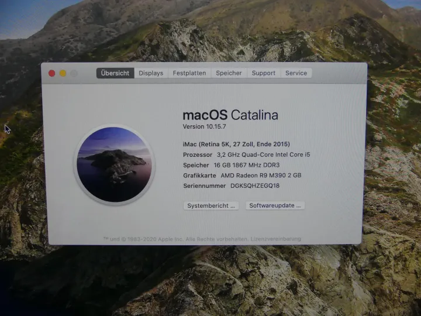Switch to the Service tab

tap(296, 73)
